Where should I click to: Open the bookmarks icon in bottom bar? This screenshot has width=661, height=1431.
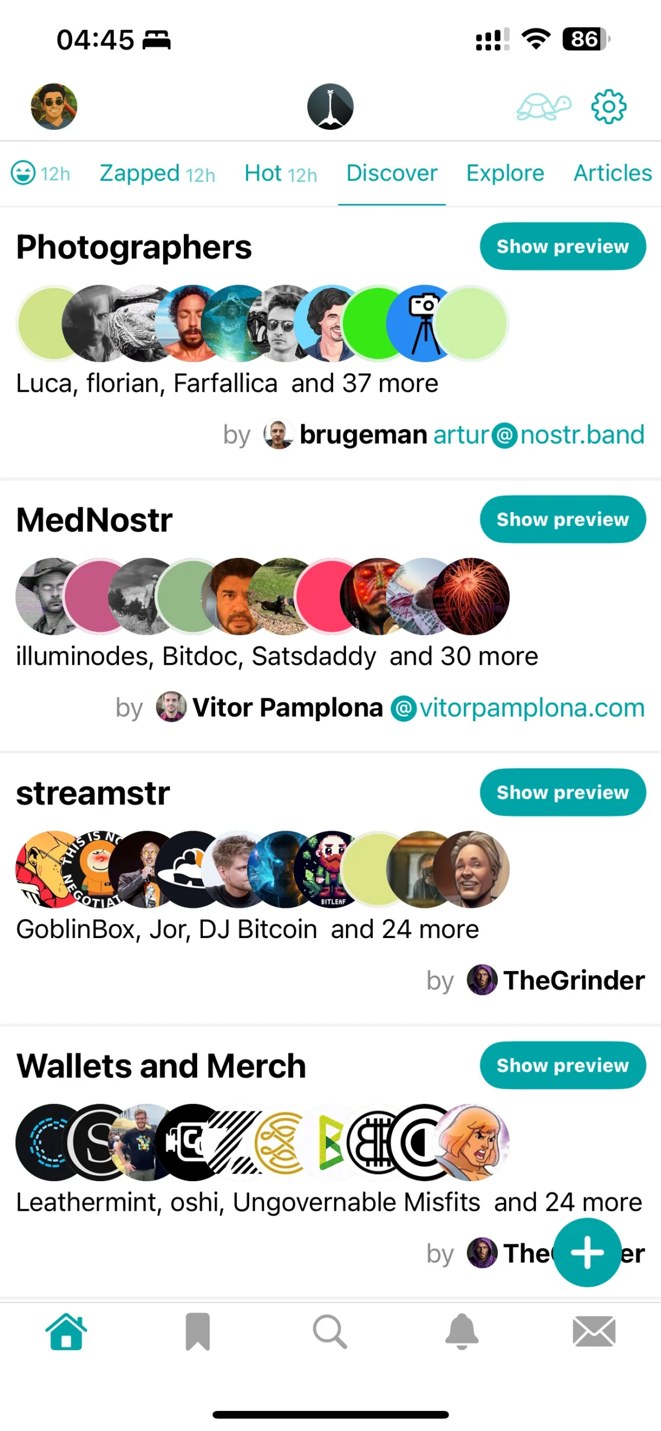[198, 1331]
